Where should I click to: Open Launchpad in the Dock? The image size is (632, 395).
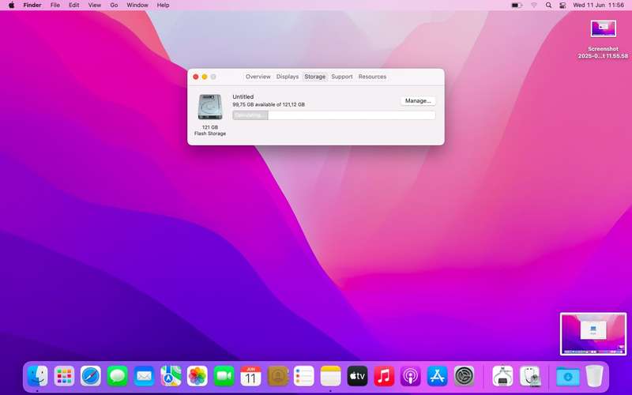click(x=64, y=376)
